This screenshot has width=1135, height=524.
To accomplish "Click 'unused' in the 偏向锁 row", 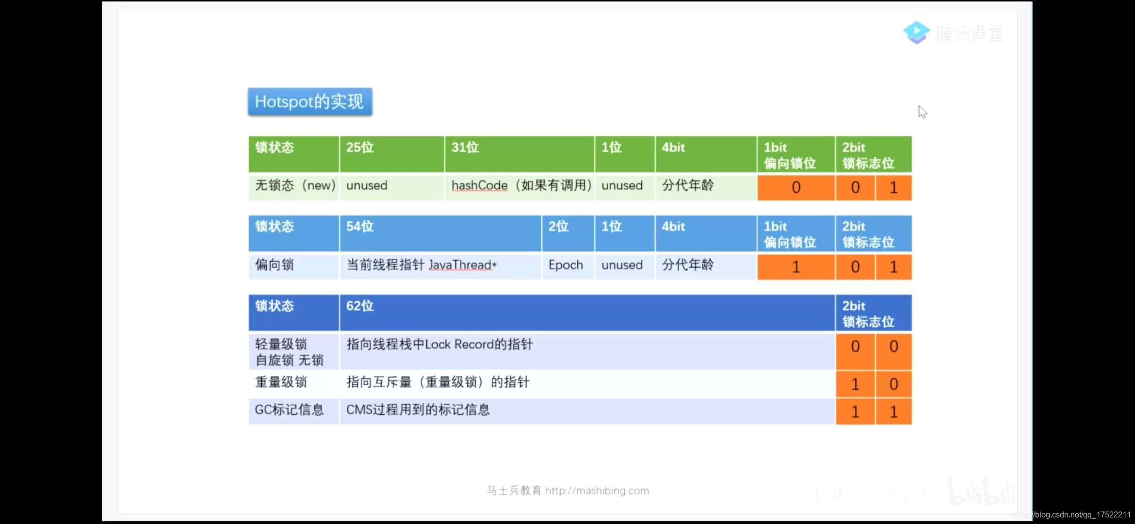I will point(625,266).
